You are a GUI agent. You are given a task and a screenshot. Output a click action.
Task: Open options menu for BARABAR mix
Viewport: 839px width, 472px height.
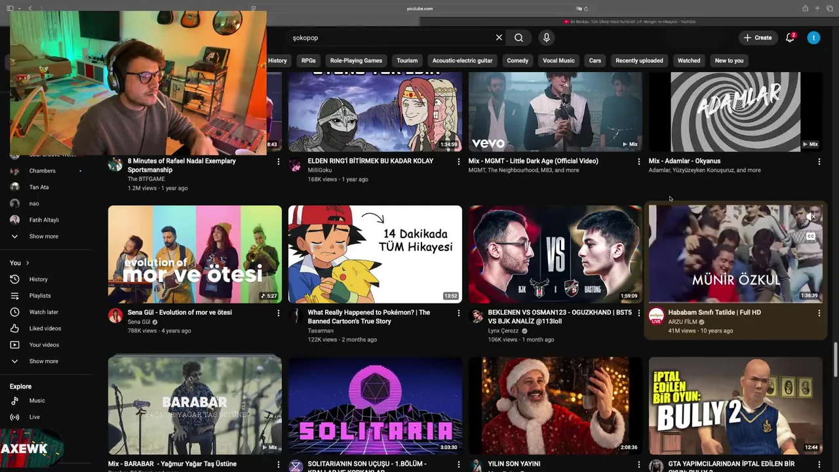tap(278, 465)
